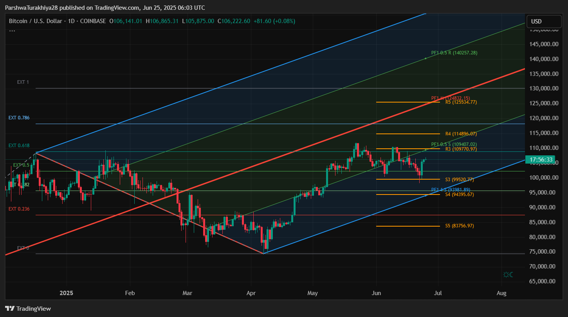
Task: Click the Bitcoin / U.S. Dollar symbol title
Action: click(x=35, y=21)
